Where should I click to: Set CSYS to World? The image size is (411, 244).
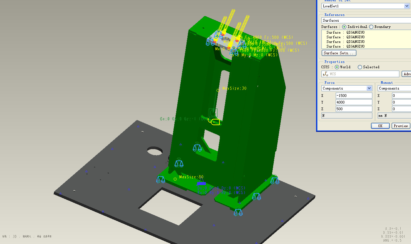(x=337, y=67)
